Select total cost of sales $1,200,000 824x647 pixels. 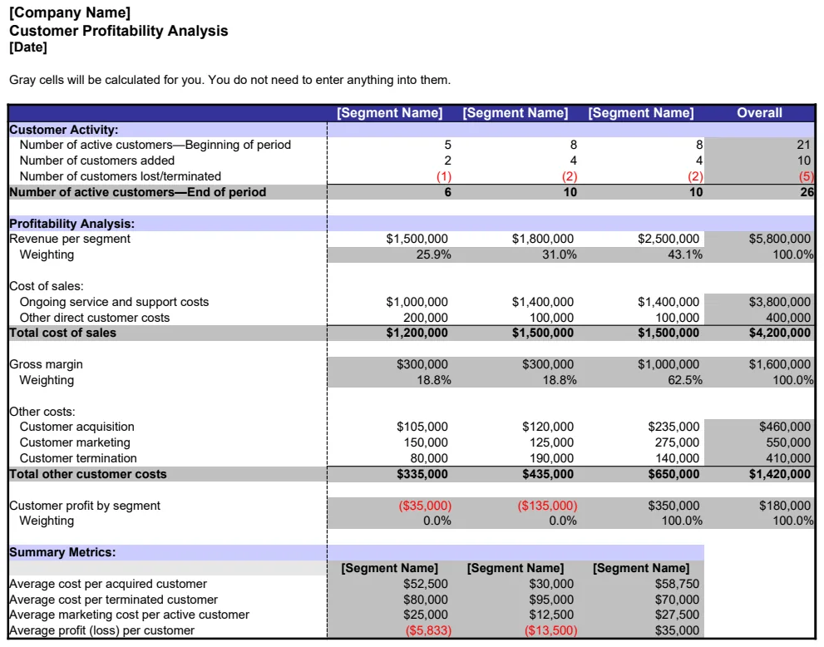coord(417,333)
